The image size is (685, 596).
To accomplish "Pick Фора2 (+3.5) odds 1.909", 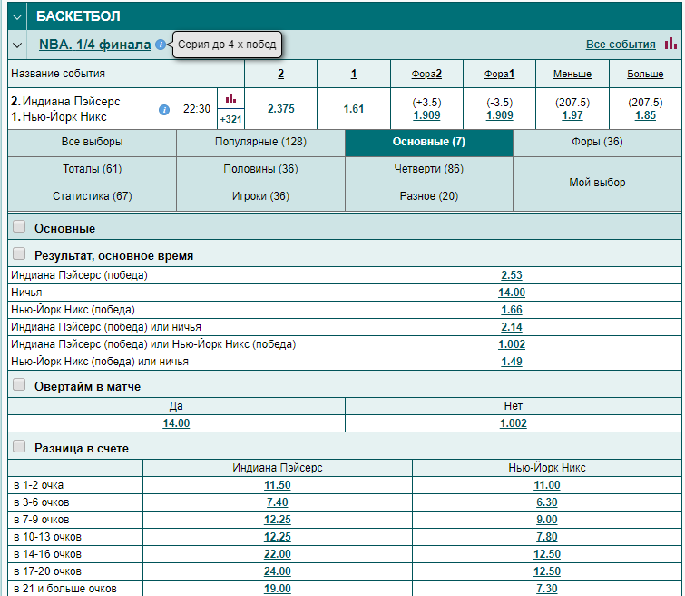I will [426, 115].
